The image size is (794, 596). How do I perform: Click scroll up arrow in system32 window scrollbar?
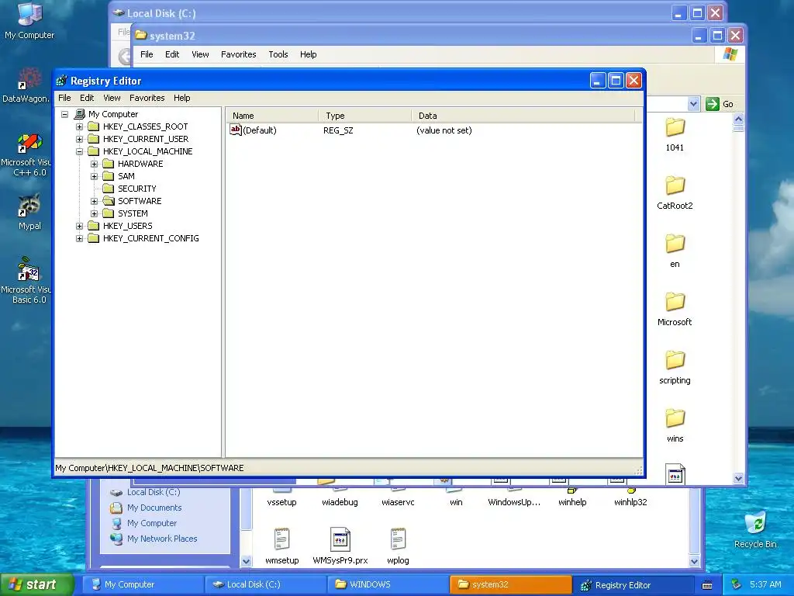pyautogui.click(x=738, y=119)
